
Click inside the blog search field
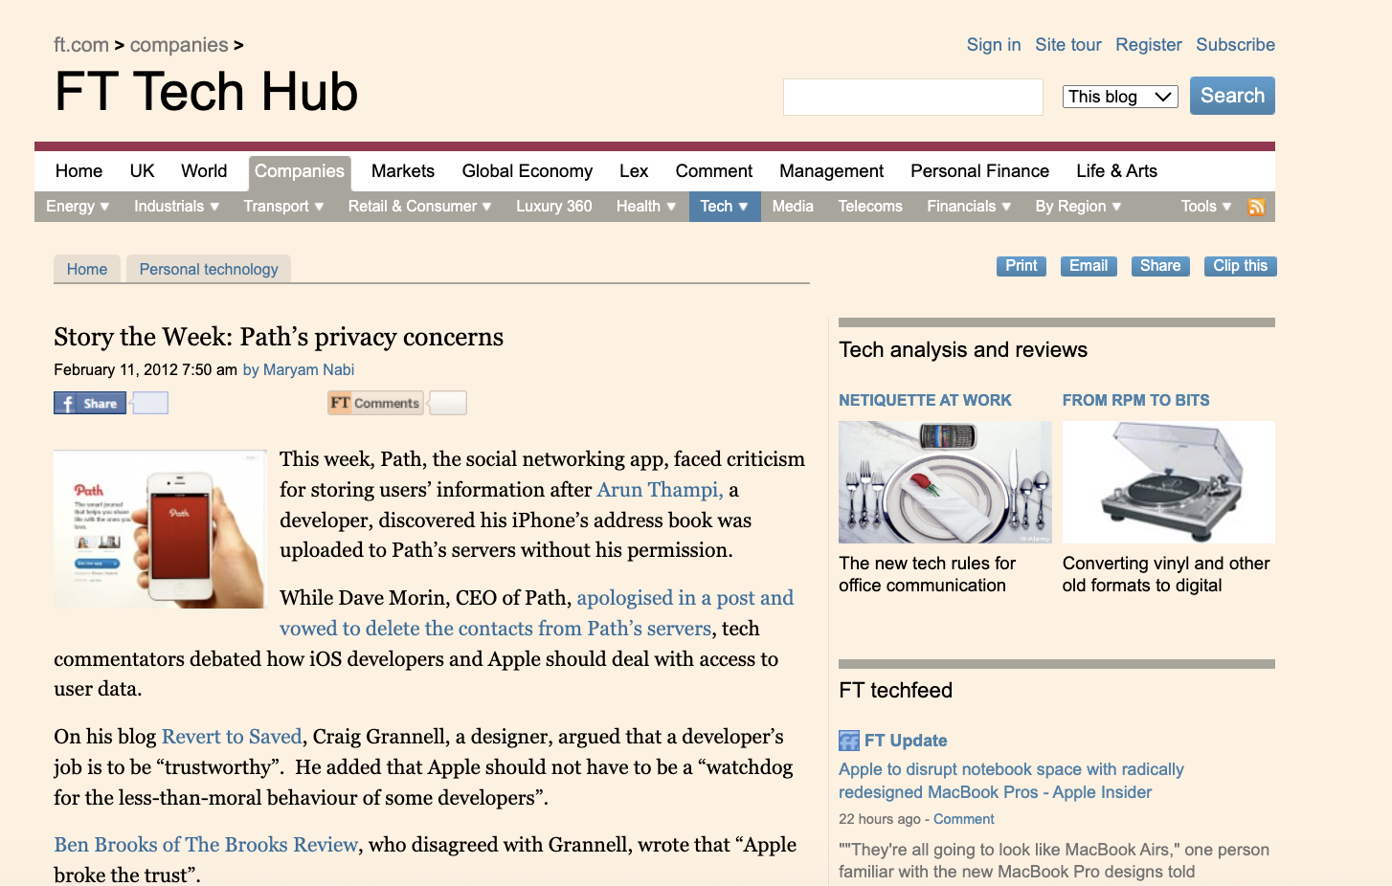pyautogui.click(x=912, y=96)
